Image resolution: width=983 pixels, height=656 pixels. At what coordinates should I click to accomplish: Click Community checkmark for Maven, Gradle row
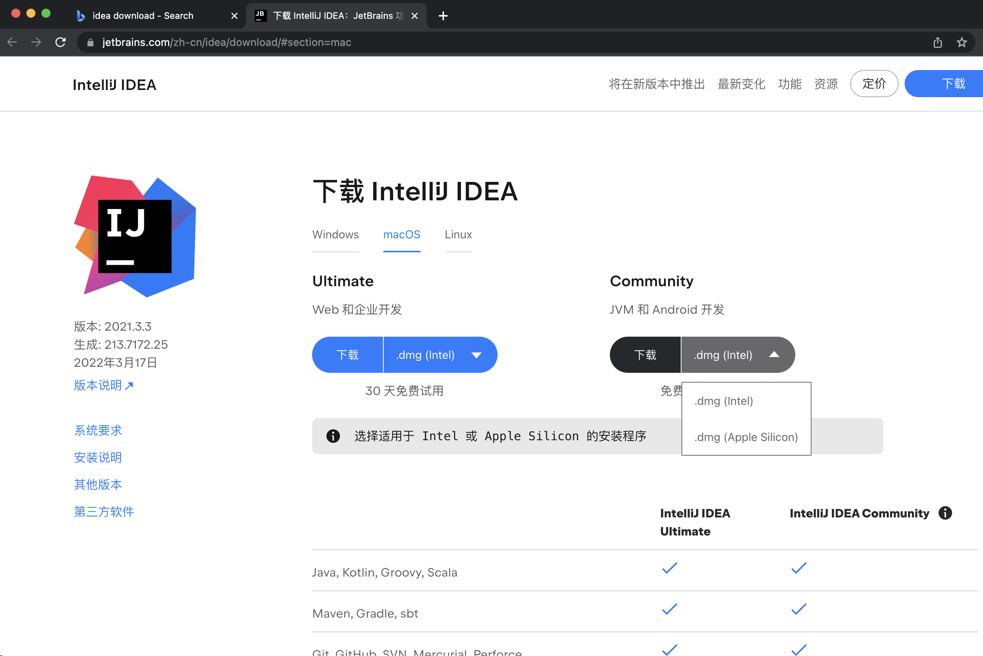[799, 609]
